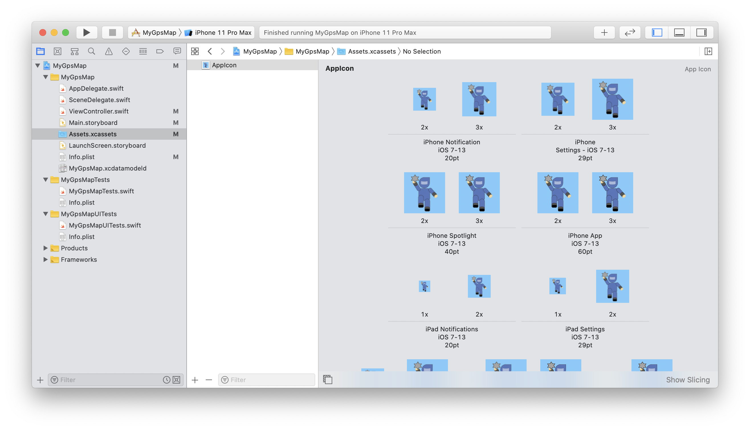
Task: Select the inspector panel toggle icon
Action: click(x=701, y=32)
